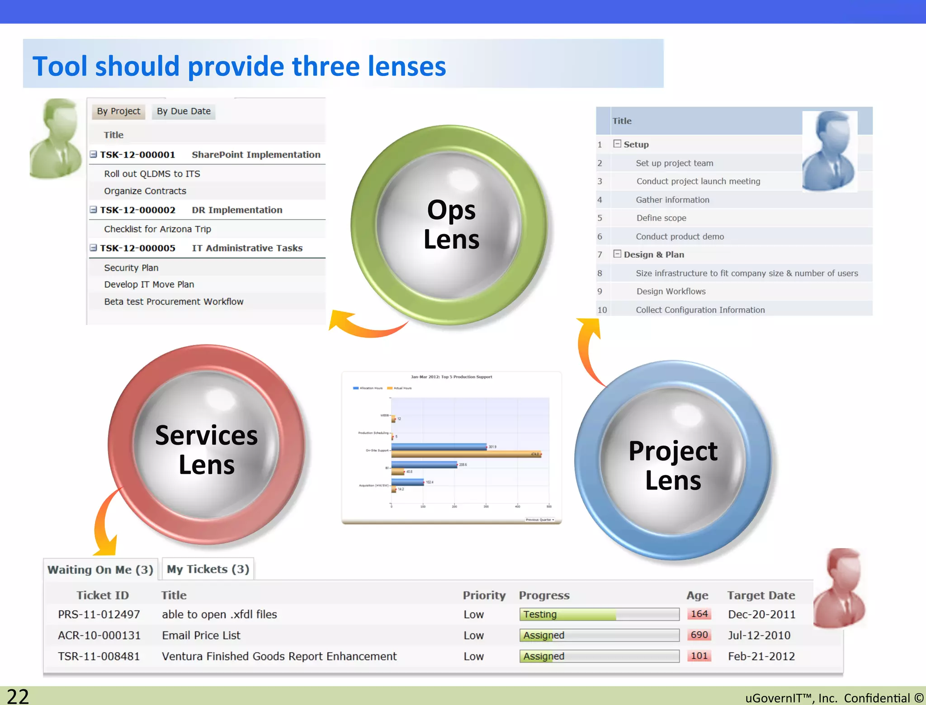
Task: Click the age value 164
Action: pos(699,614)
